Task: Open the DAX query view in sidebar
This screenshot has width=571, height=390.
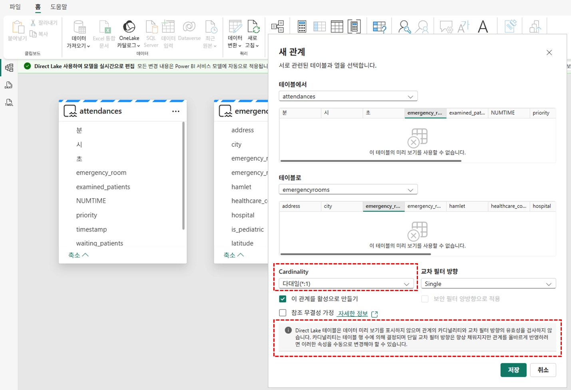Action: pos(9,85)
